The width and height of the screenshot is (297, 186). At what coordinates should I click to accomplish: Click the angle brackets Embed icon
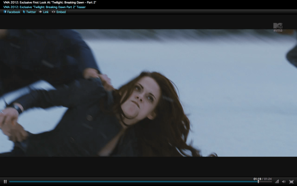click(x=53, y=12)
